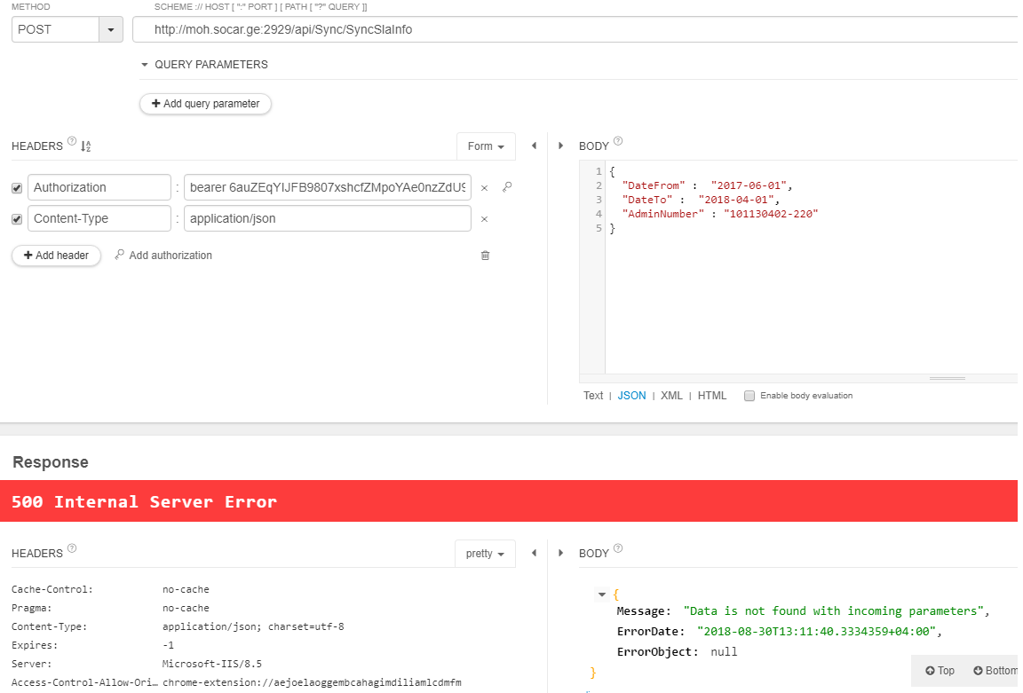Click the sort headers alphabetically icon
The height and width of the screenshot is (693, 1023).
(x=86, y=146)
